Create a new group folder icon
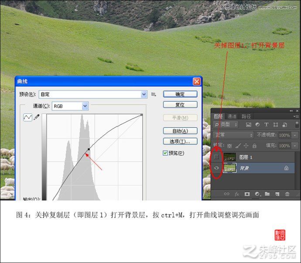 267,194
